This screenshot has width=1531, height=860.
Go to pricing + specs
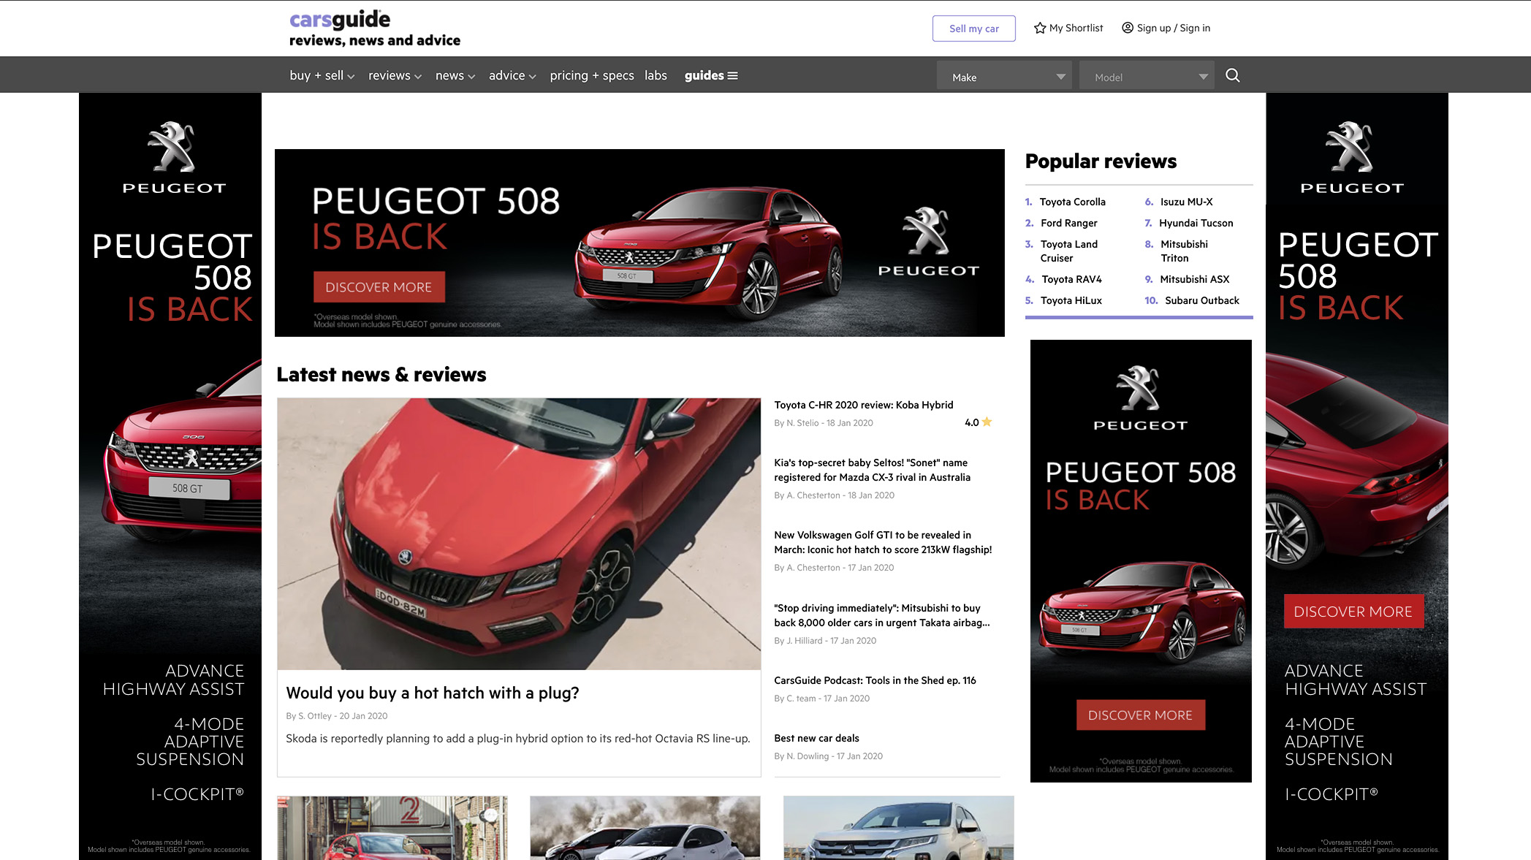(x=592, y=75)
